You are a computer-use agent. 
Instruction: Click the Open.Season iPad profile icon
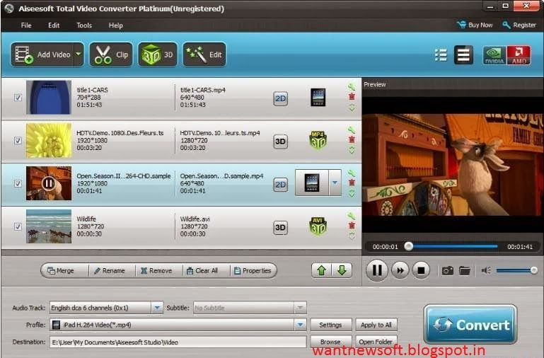click(x=311, y=183)
